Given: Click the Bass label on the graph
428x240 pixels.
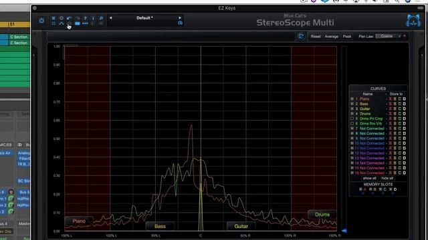Looking at the screenshot, I should (160, 227).
